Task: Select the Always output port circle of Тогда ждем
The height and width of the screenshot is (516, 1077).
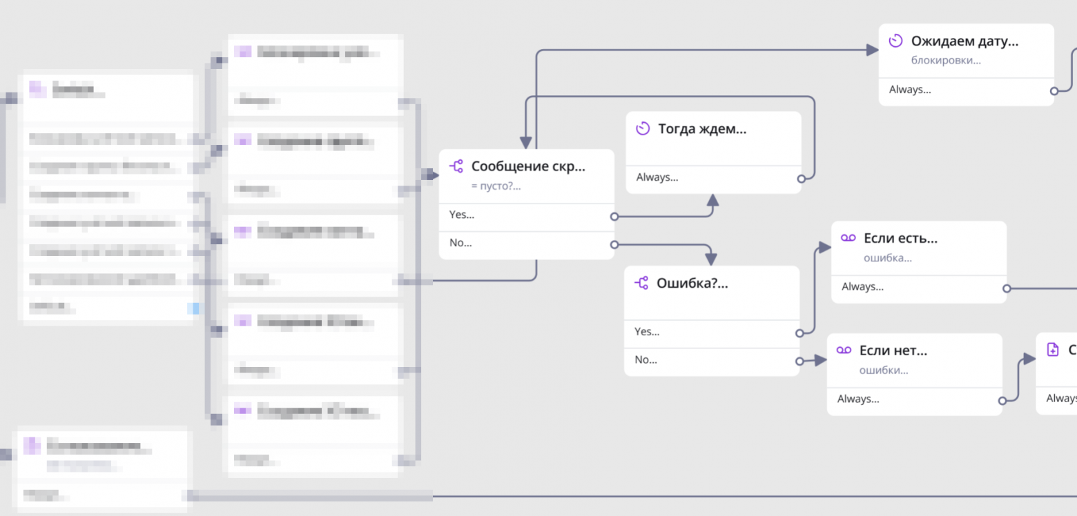Action: click(x=801, y=179)
